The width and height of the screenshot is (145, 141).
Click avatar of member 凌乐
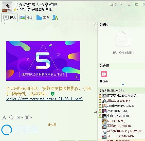point(104,116)
